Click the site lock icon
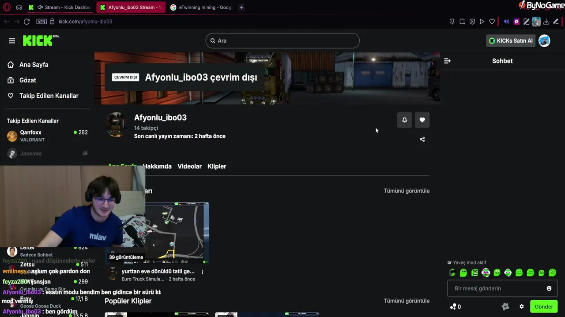565x317 pixels. coord(52,22)
